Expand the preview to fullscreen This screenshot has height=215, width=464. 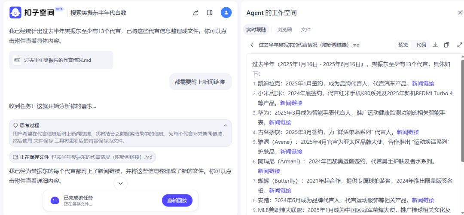coord(460,45)
